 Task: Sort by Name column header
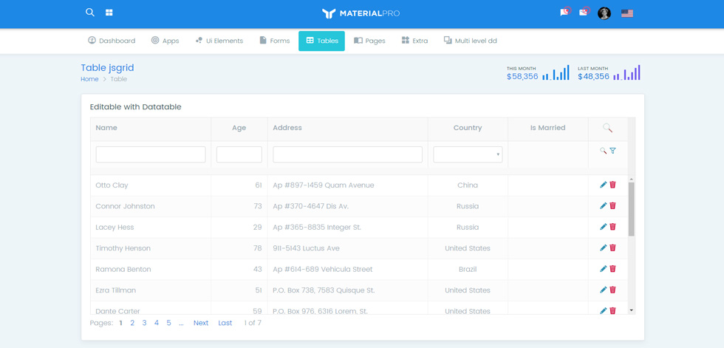(x=151, y=128)
